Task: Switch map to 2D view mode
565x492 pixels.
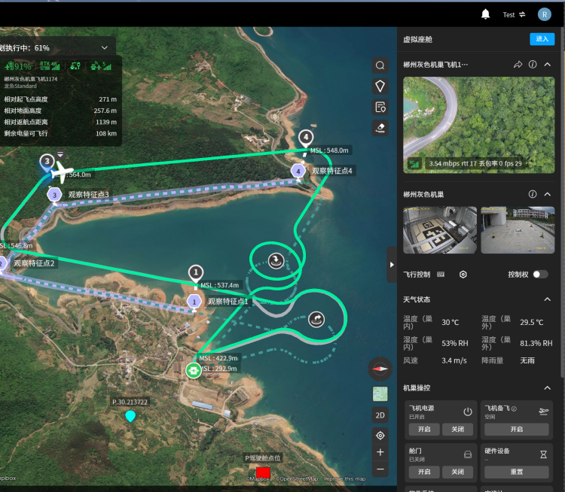Action: (x=380, y=415)
